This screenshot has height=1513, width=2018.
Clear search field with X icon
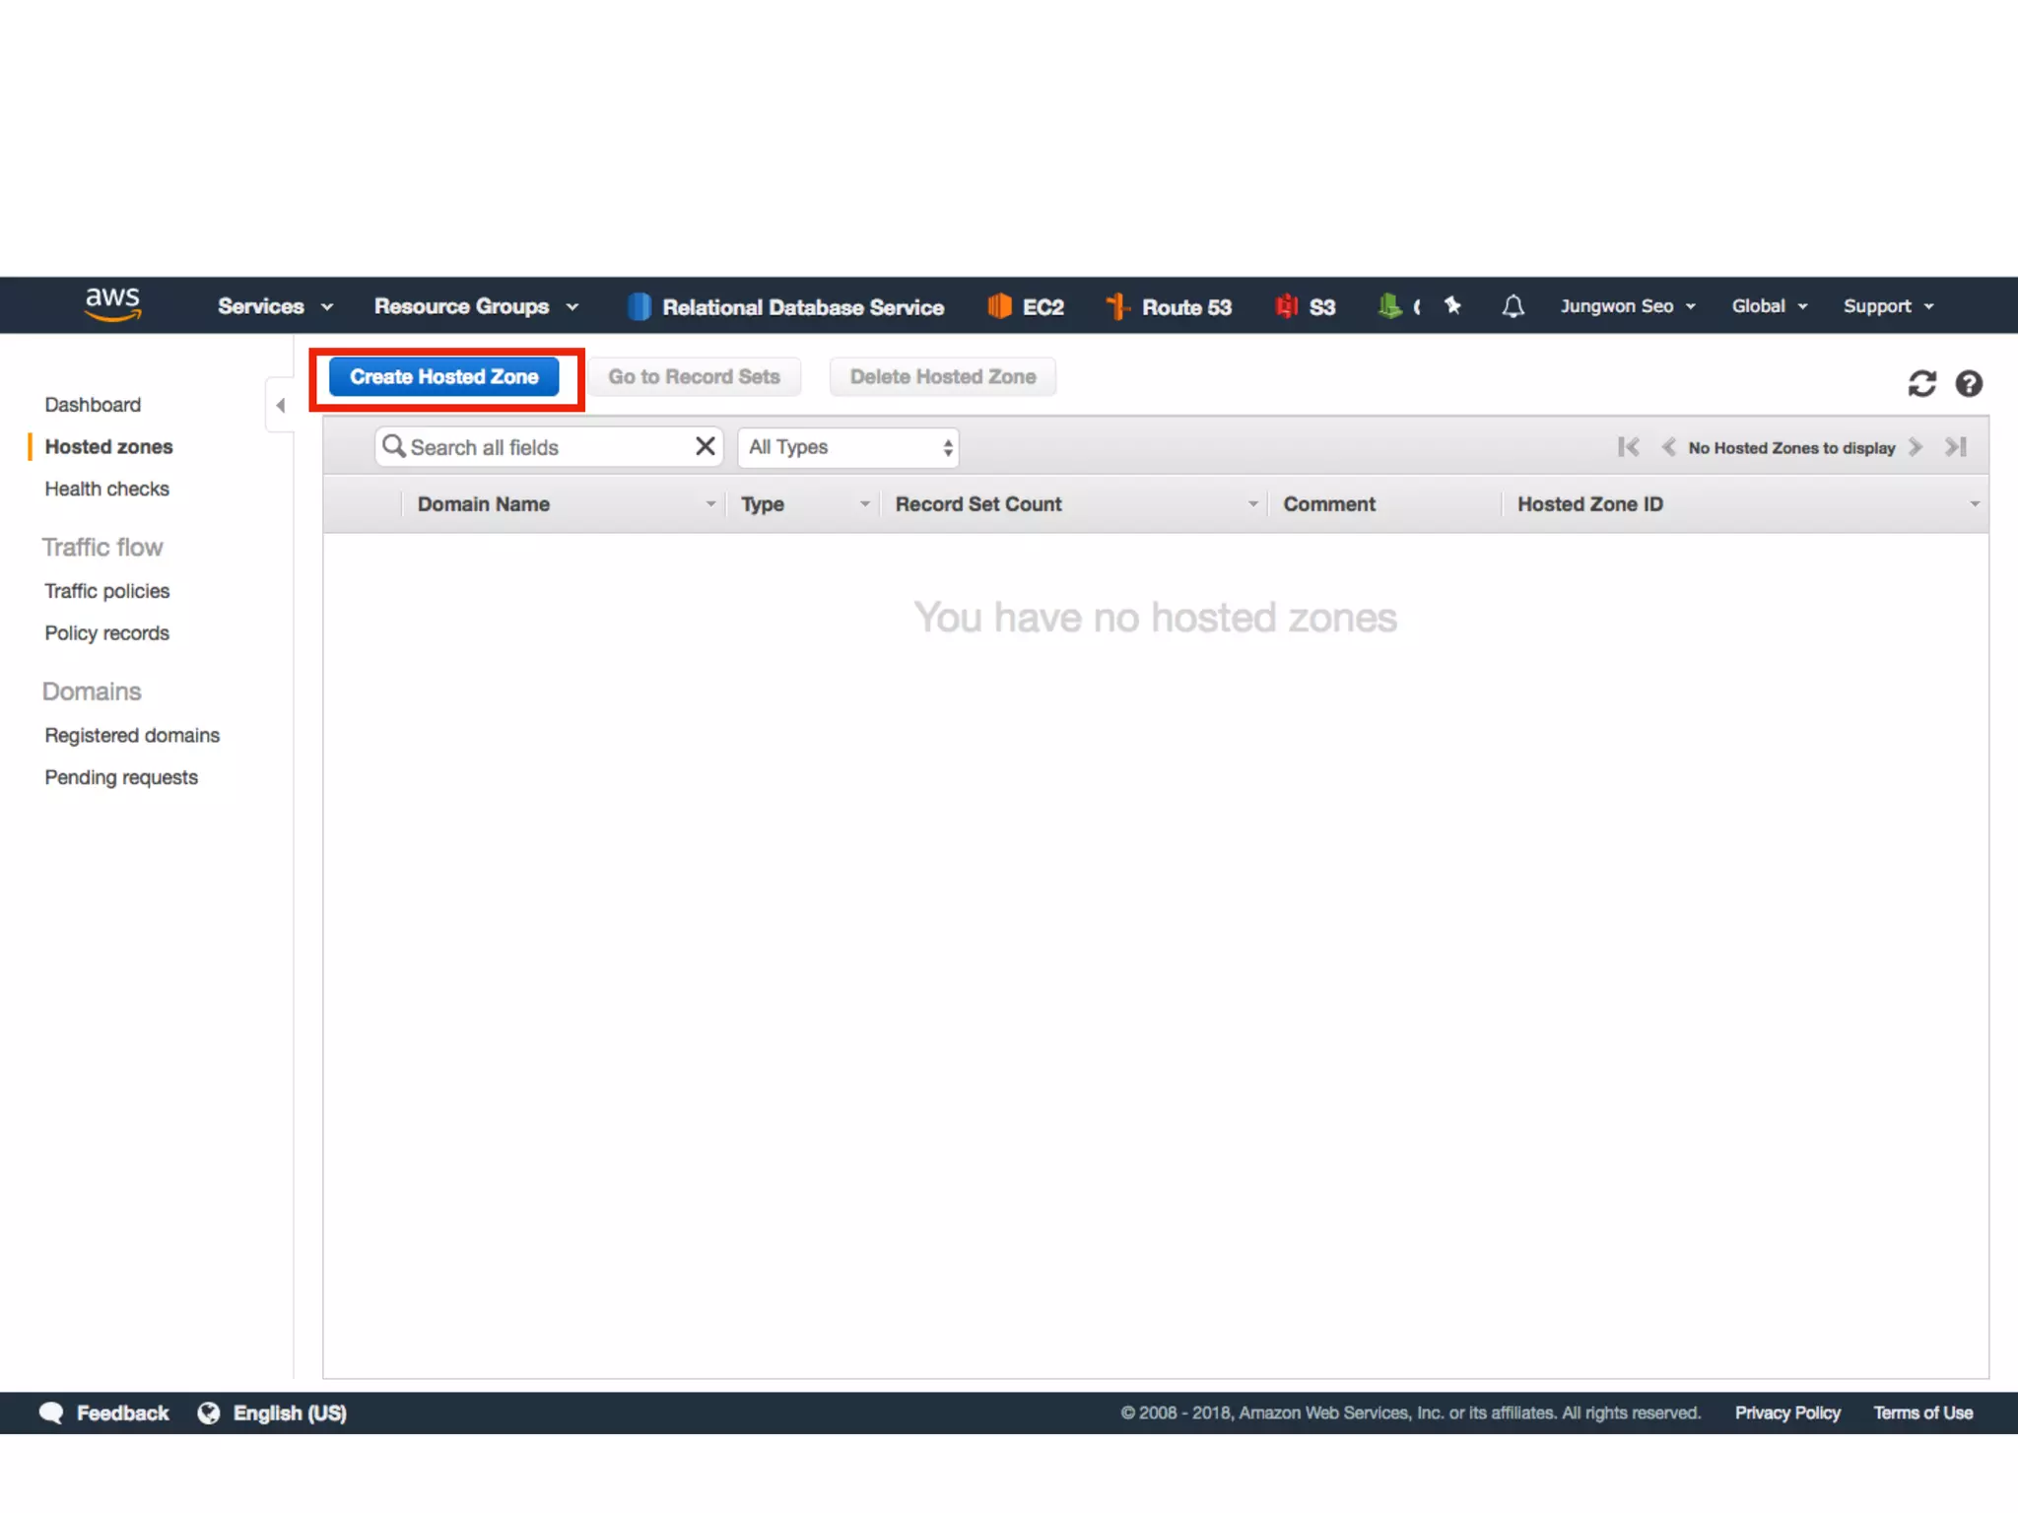tap(705, 446)
